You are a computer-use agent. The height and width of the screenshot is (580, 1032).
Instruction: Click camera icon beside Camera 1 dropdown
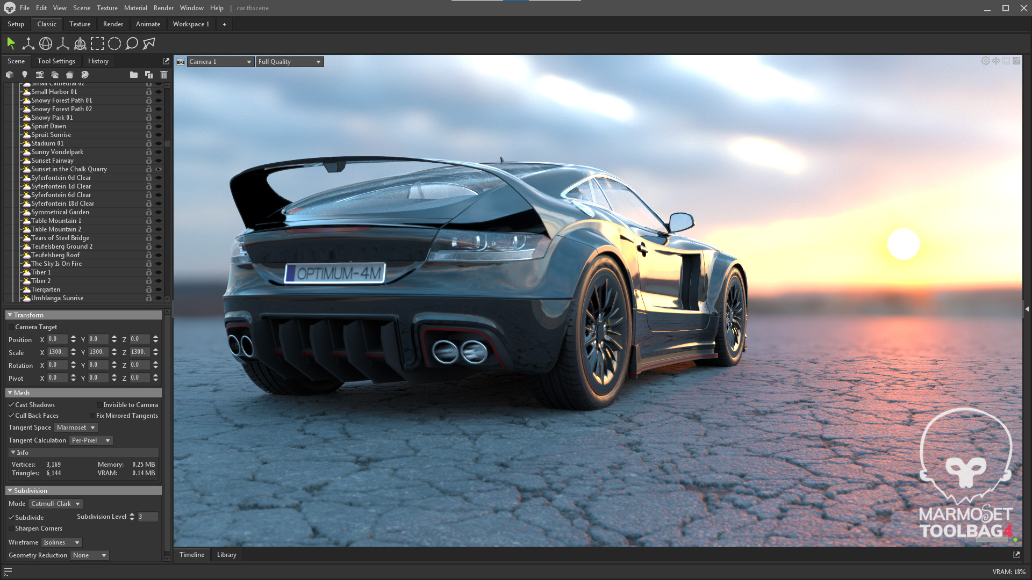pos(181,62)
